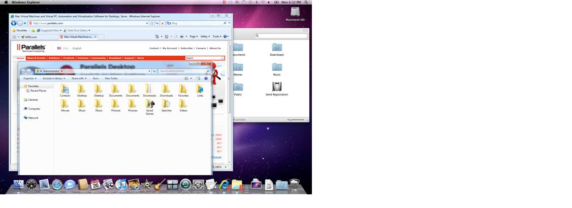Open Windows Explorer menu in menu bar
The height and width of the screenshot is (208, 572).
pyautogui.click(x=26, y=2)
